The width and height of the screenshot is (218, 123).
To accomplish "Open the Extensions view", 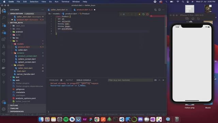I will pos(4,40).
